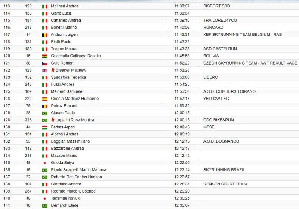The height and width of the screenshot is (209, 299).
Task: Click rank 131 for Alberelli Andrea
Action: [7, 134]
